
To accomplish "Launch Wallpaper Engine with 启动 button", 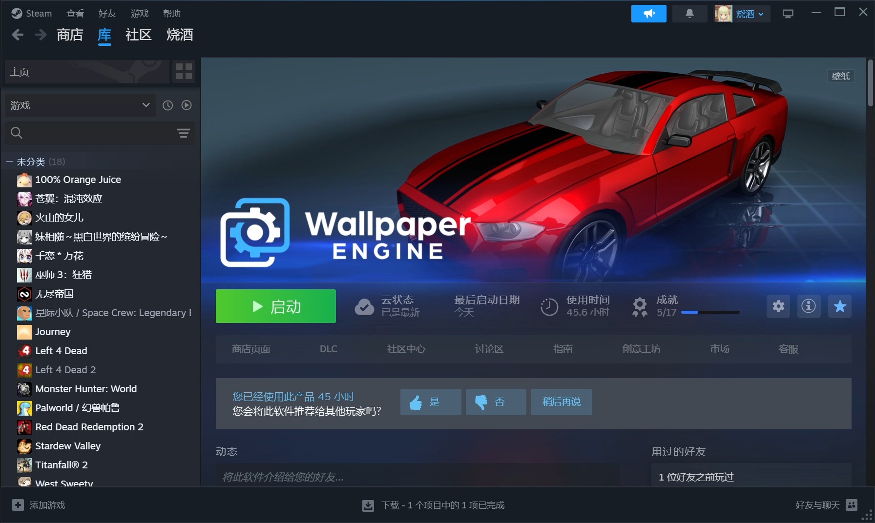I will [x=276, y=306].
